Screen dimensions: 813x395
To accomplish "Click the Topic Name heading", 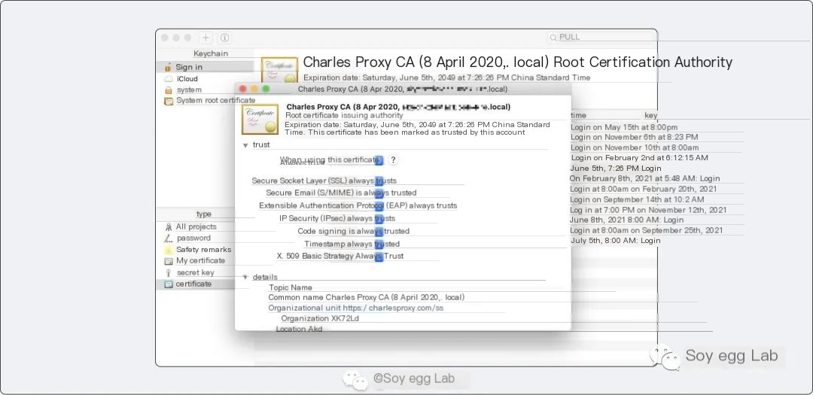I will coord(291,287).
